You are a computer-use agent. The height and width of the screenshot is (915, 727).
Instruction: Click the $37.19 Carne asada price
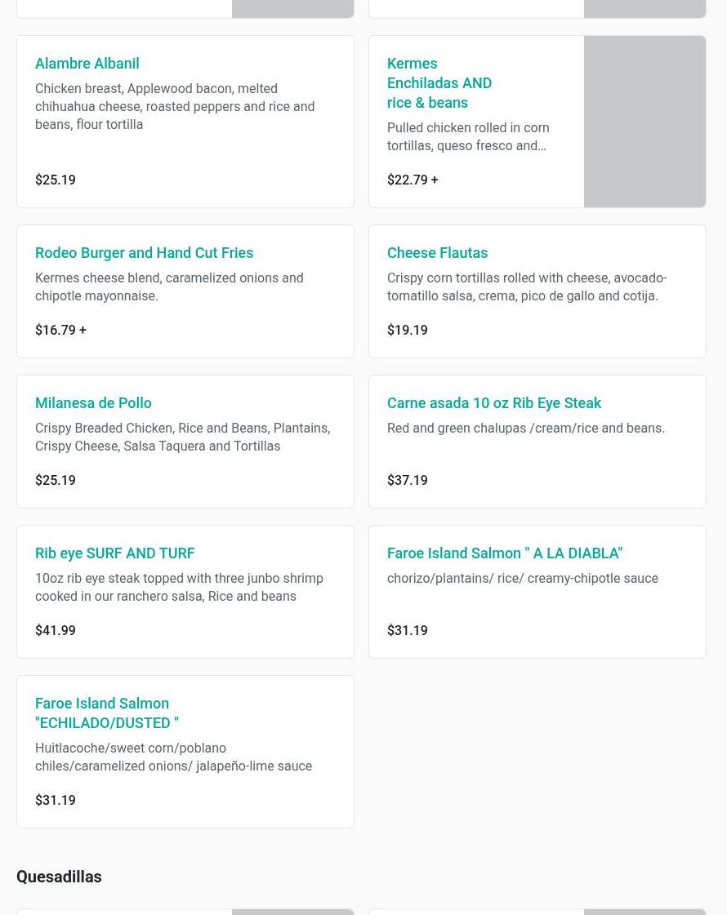407,481
